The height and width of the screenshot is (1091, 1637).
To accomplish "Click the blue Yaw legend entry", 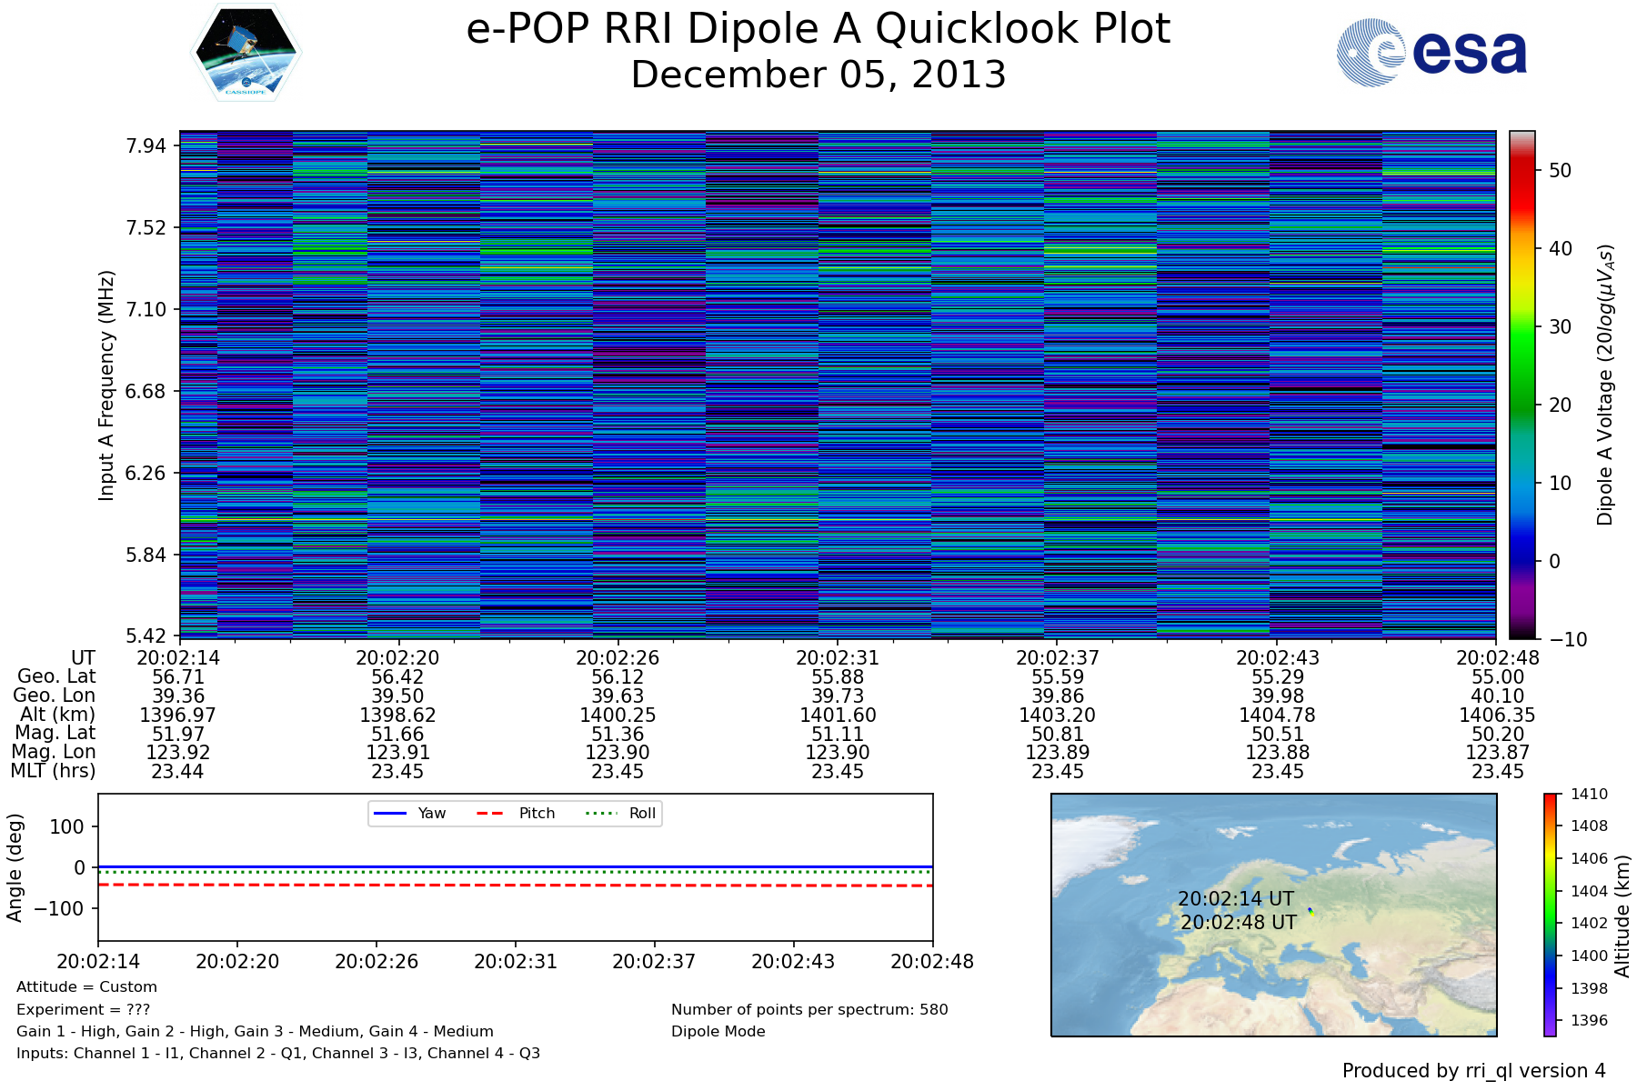I will 410,813.
